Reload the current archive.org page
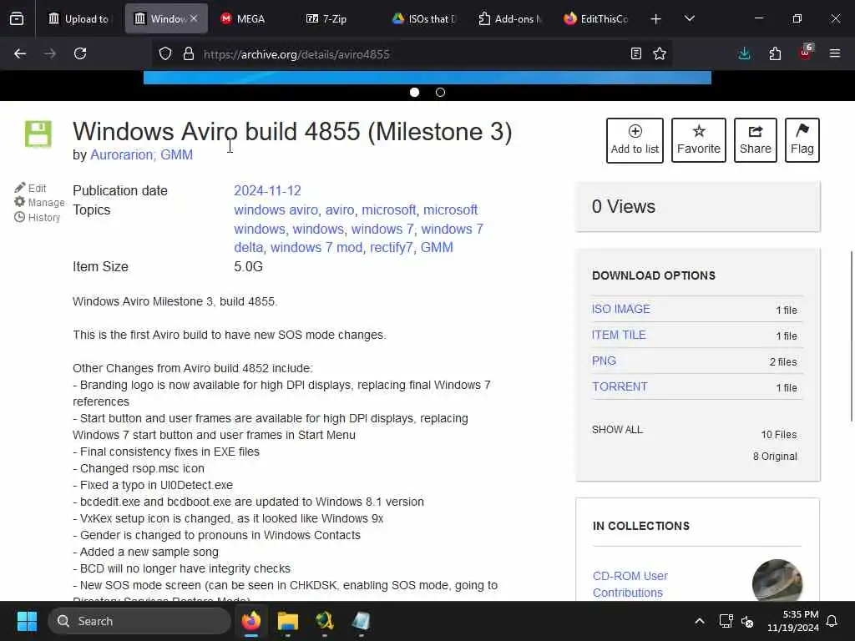855x641 pixels. 80,54
